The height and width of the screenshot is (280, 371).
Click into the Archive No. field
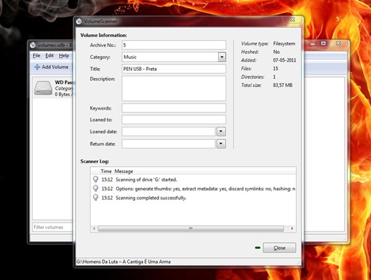pyautogui.click(x=174, y=45)
